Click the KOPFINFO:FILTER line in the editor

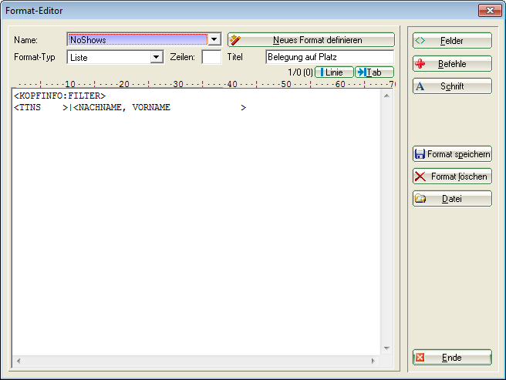(59, 96)
